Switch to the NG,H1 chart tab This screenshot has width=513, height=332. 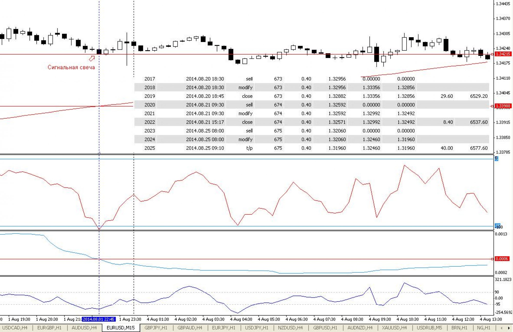tap(484, 328)
